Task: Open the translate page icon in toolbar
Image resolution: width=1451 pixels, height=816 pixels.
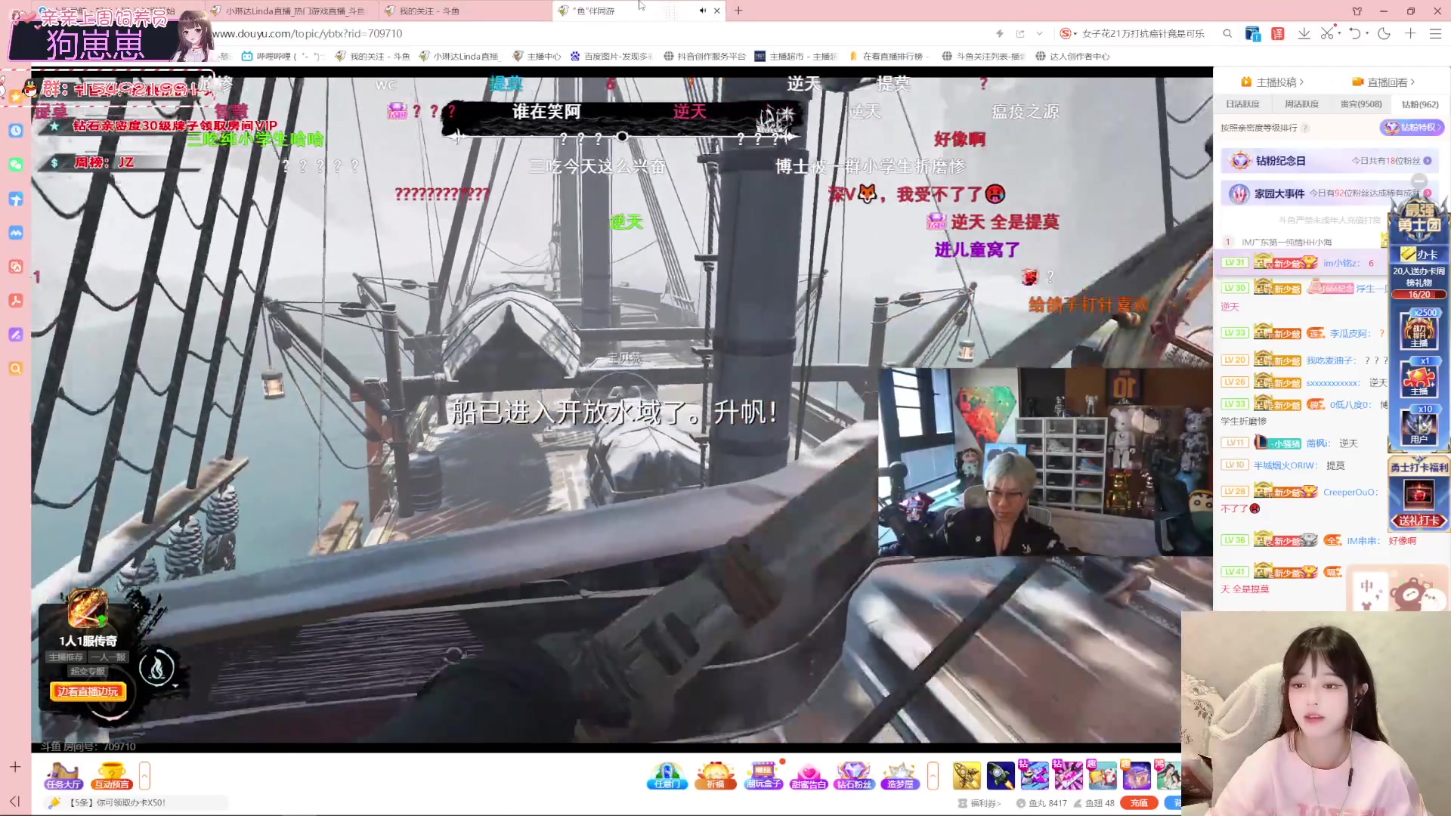Action: click(1278, 34)
